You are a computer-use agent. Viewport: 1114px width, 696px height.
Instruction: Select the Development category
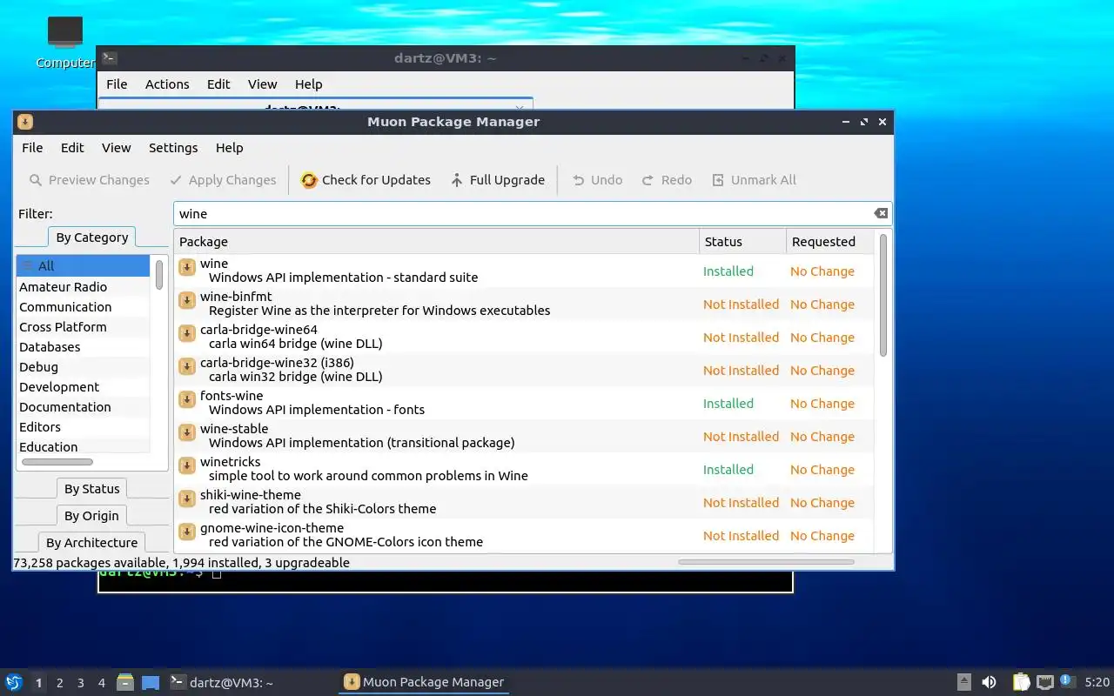tap(83, 387)
